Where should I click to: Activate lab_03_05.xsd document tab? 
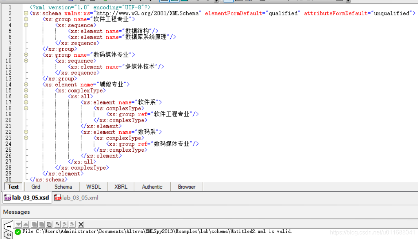pyautogui.click(x=27, y=198)
